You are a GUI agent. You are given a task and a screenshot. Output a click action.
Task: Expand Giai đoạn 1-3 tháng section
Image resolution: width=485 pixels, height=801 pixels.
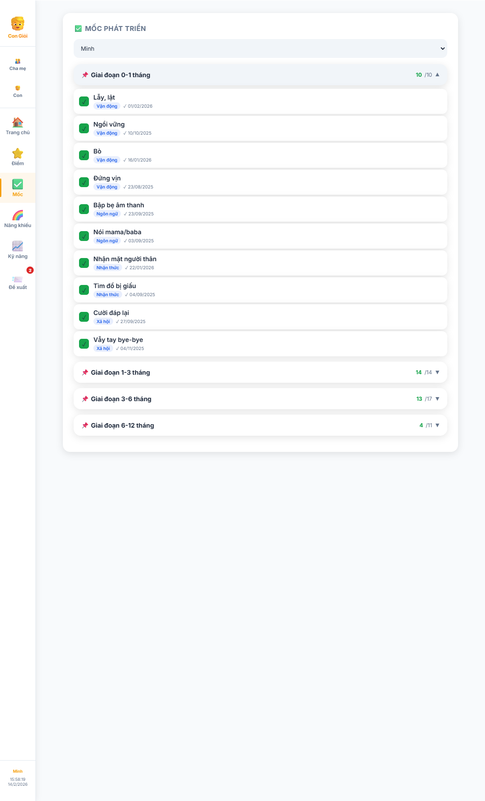click(260, 372)
